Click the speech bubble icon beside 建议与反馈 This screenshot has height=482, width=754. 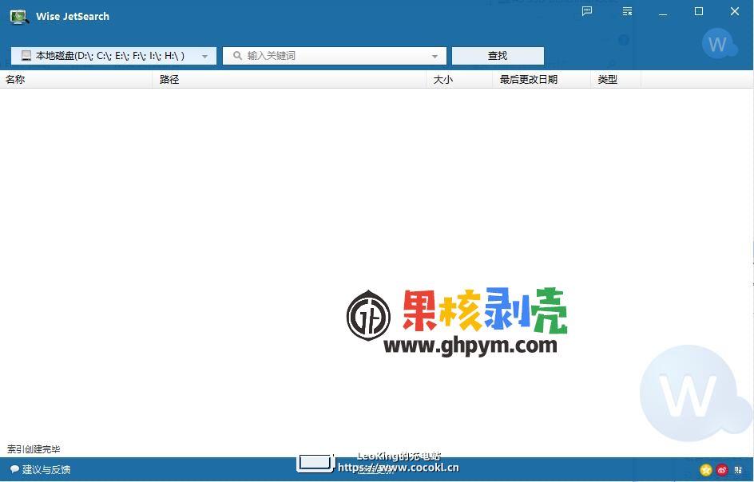click(x=15, y=469)
